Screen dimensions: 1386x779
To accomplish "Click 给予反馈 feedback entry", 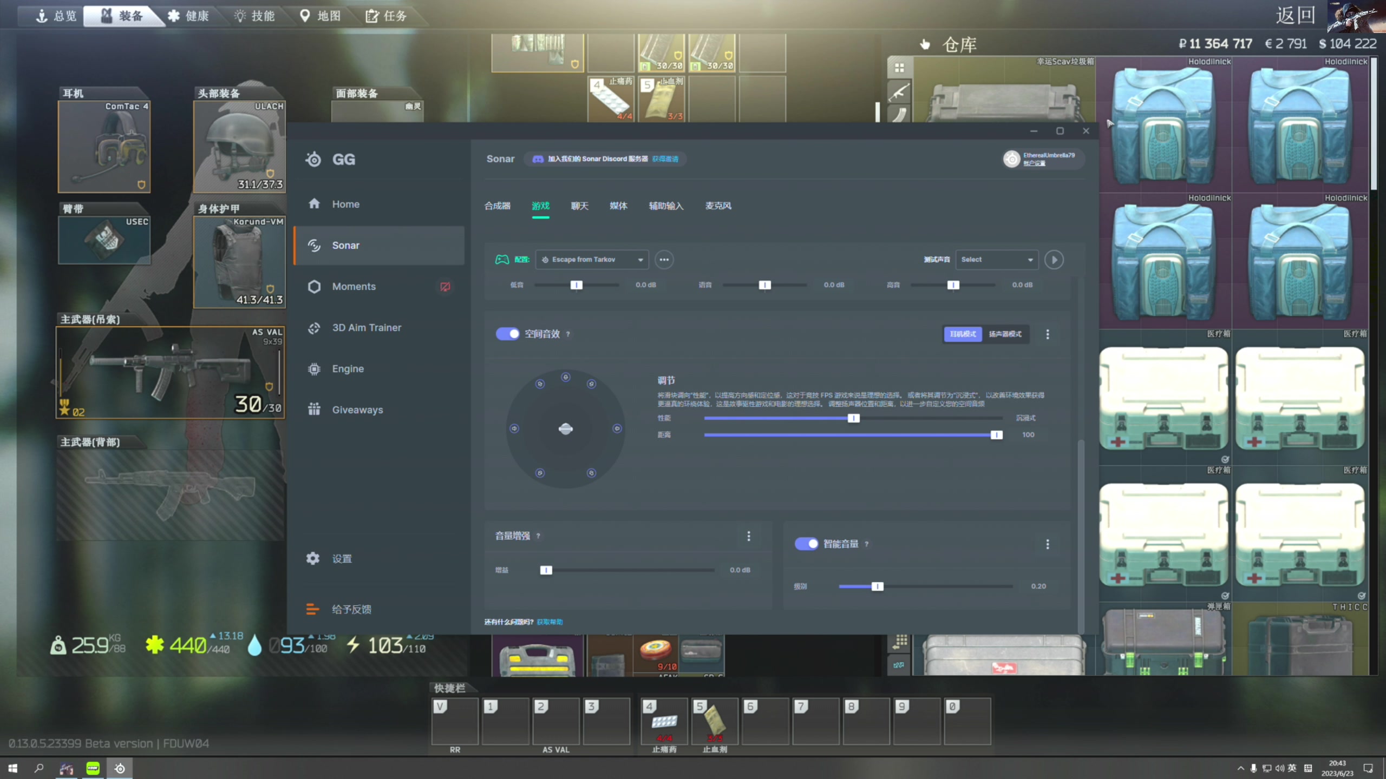I will click(339, 609).
